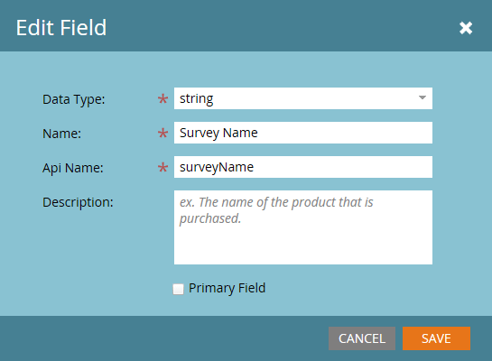Click the Description label
Viewport: 492px width, 361px height.
(78, 202)
